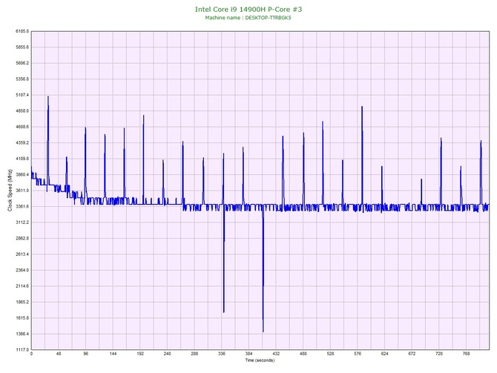The width and height of the screenshot is (497, 373).
Task: Click the chart title "Intel Core i9 14900H P-Core #3"
Action: pyautogui.click(x=249, y=9)
